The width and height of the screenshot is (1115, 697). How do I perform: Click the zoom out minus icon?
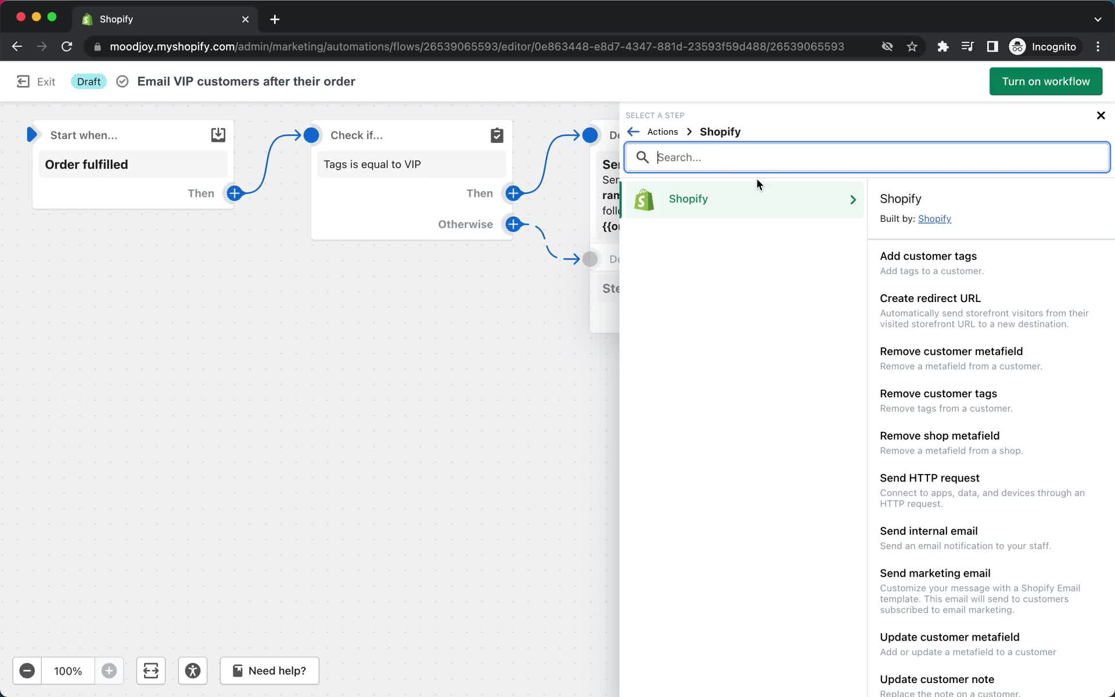(x=27, y=670)
